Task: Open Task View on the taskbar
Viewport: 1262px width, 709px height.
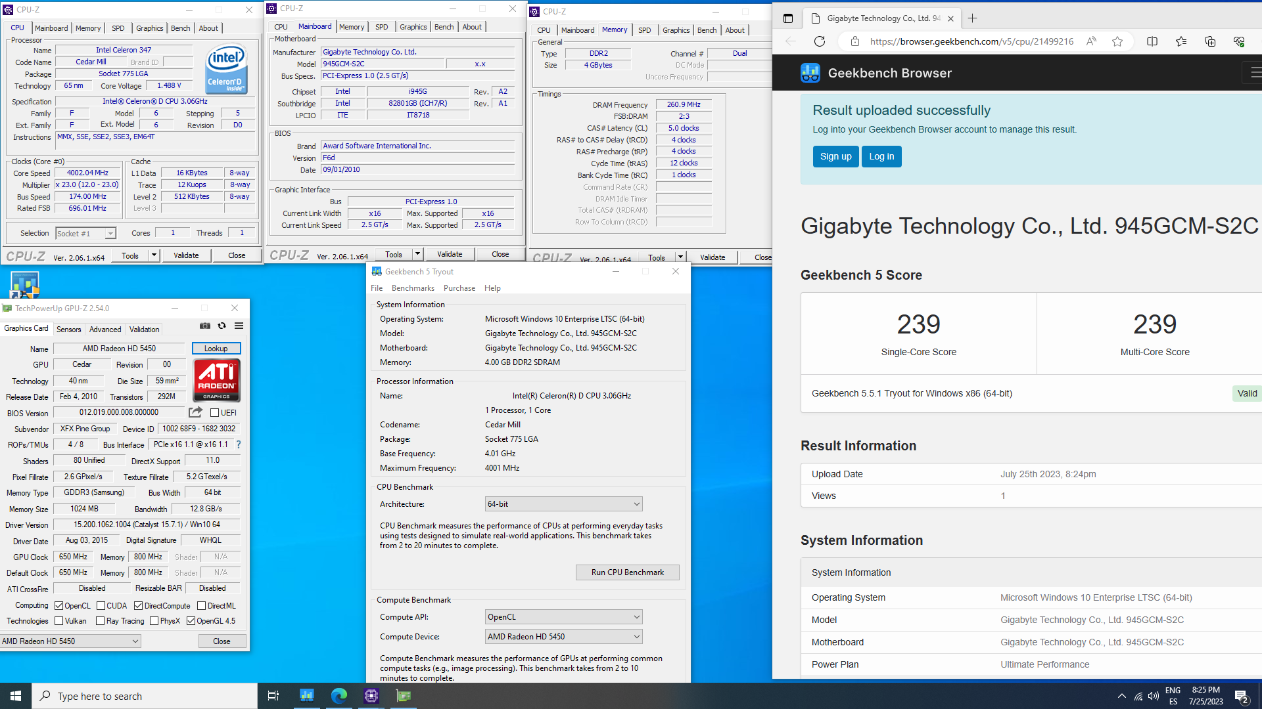Action: tap(273, 696)
